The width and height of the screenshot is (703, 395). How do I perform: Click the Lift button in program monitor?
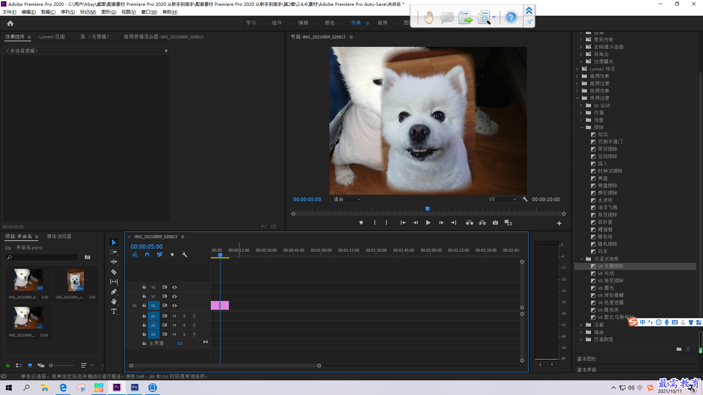pyautogui.click(x=469, y=223)
